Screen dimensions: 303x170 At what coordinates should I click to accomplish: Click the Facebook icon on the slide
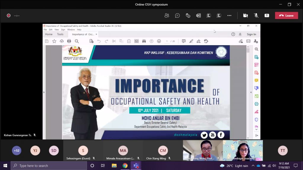(221, 135)
